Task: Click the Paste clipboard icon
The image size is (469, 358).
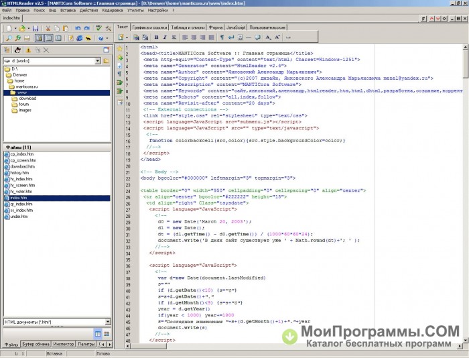Action: click(66, 28)
